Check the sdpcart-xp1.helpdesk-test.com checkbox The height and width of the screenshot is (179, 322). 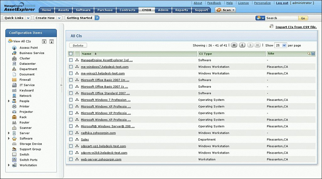(x=71, y=146)
